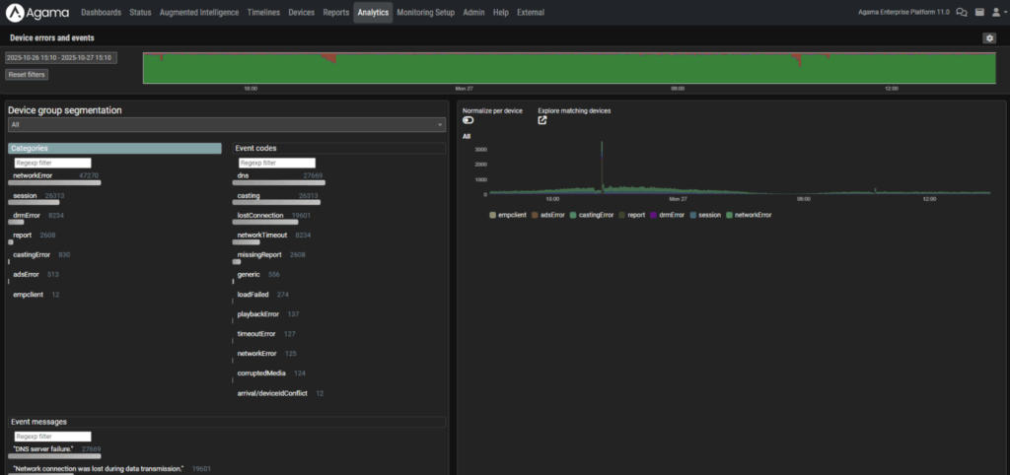This screenshot has width=1010, height=475.
Task: Hide the empclient legend series
Action: pyautogui.click(x=513, y=214)
